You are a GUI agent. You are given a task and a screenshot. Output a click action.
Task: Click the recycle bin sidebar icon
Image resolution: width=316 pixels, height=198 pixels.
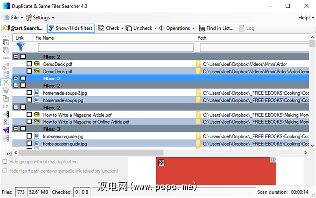point(6,90)
